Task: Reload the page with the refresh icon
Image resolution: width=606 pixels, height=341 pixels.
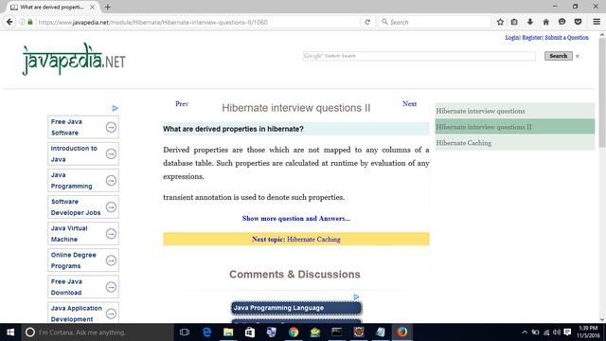Action: pyautogui.click(x=367, y=22)
